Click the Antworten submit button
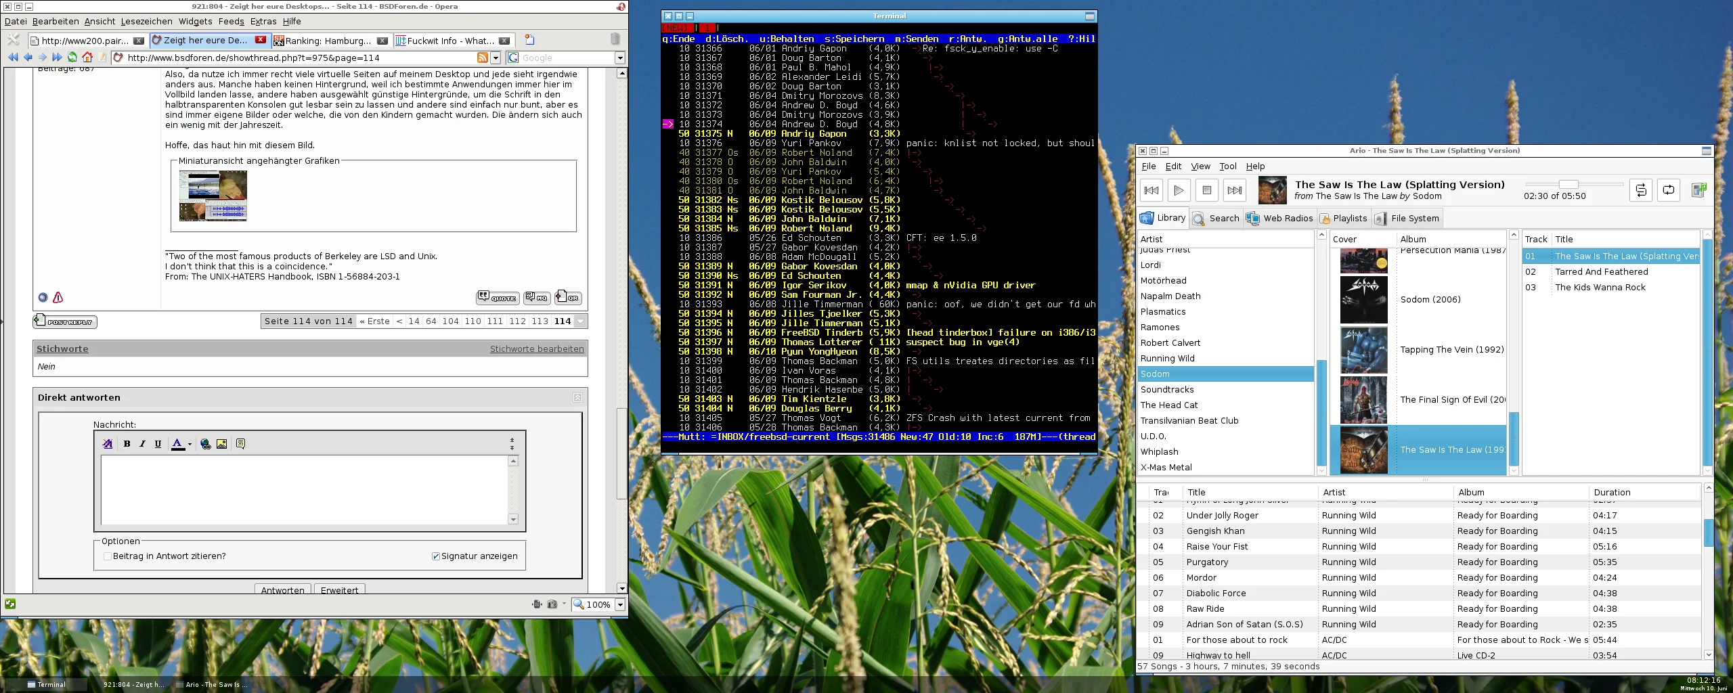1733x693 pixels. (x=282, y=589)
